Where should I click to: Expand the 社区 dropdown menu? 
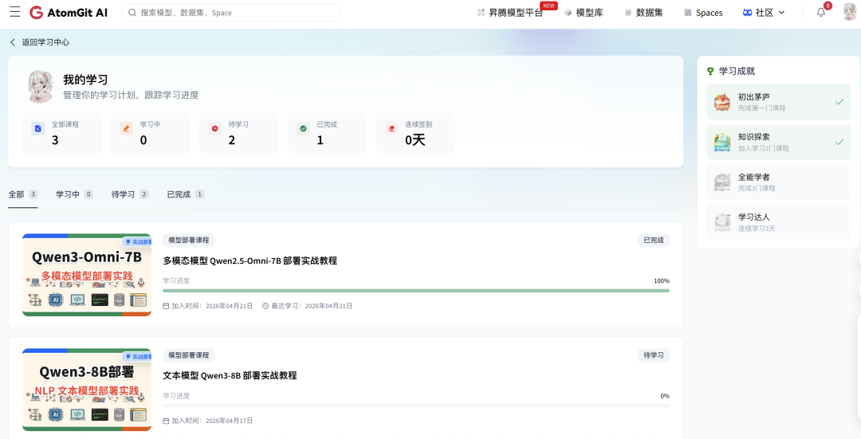763,13
